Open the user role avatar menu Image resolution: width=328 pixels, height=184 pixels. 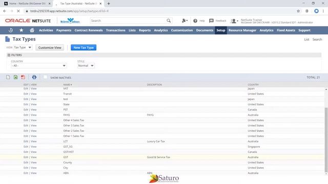point(234,21)
